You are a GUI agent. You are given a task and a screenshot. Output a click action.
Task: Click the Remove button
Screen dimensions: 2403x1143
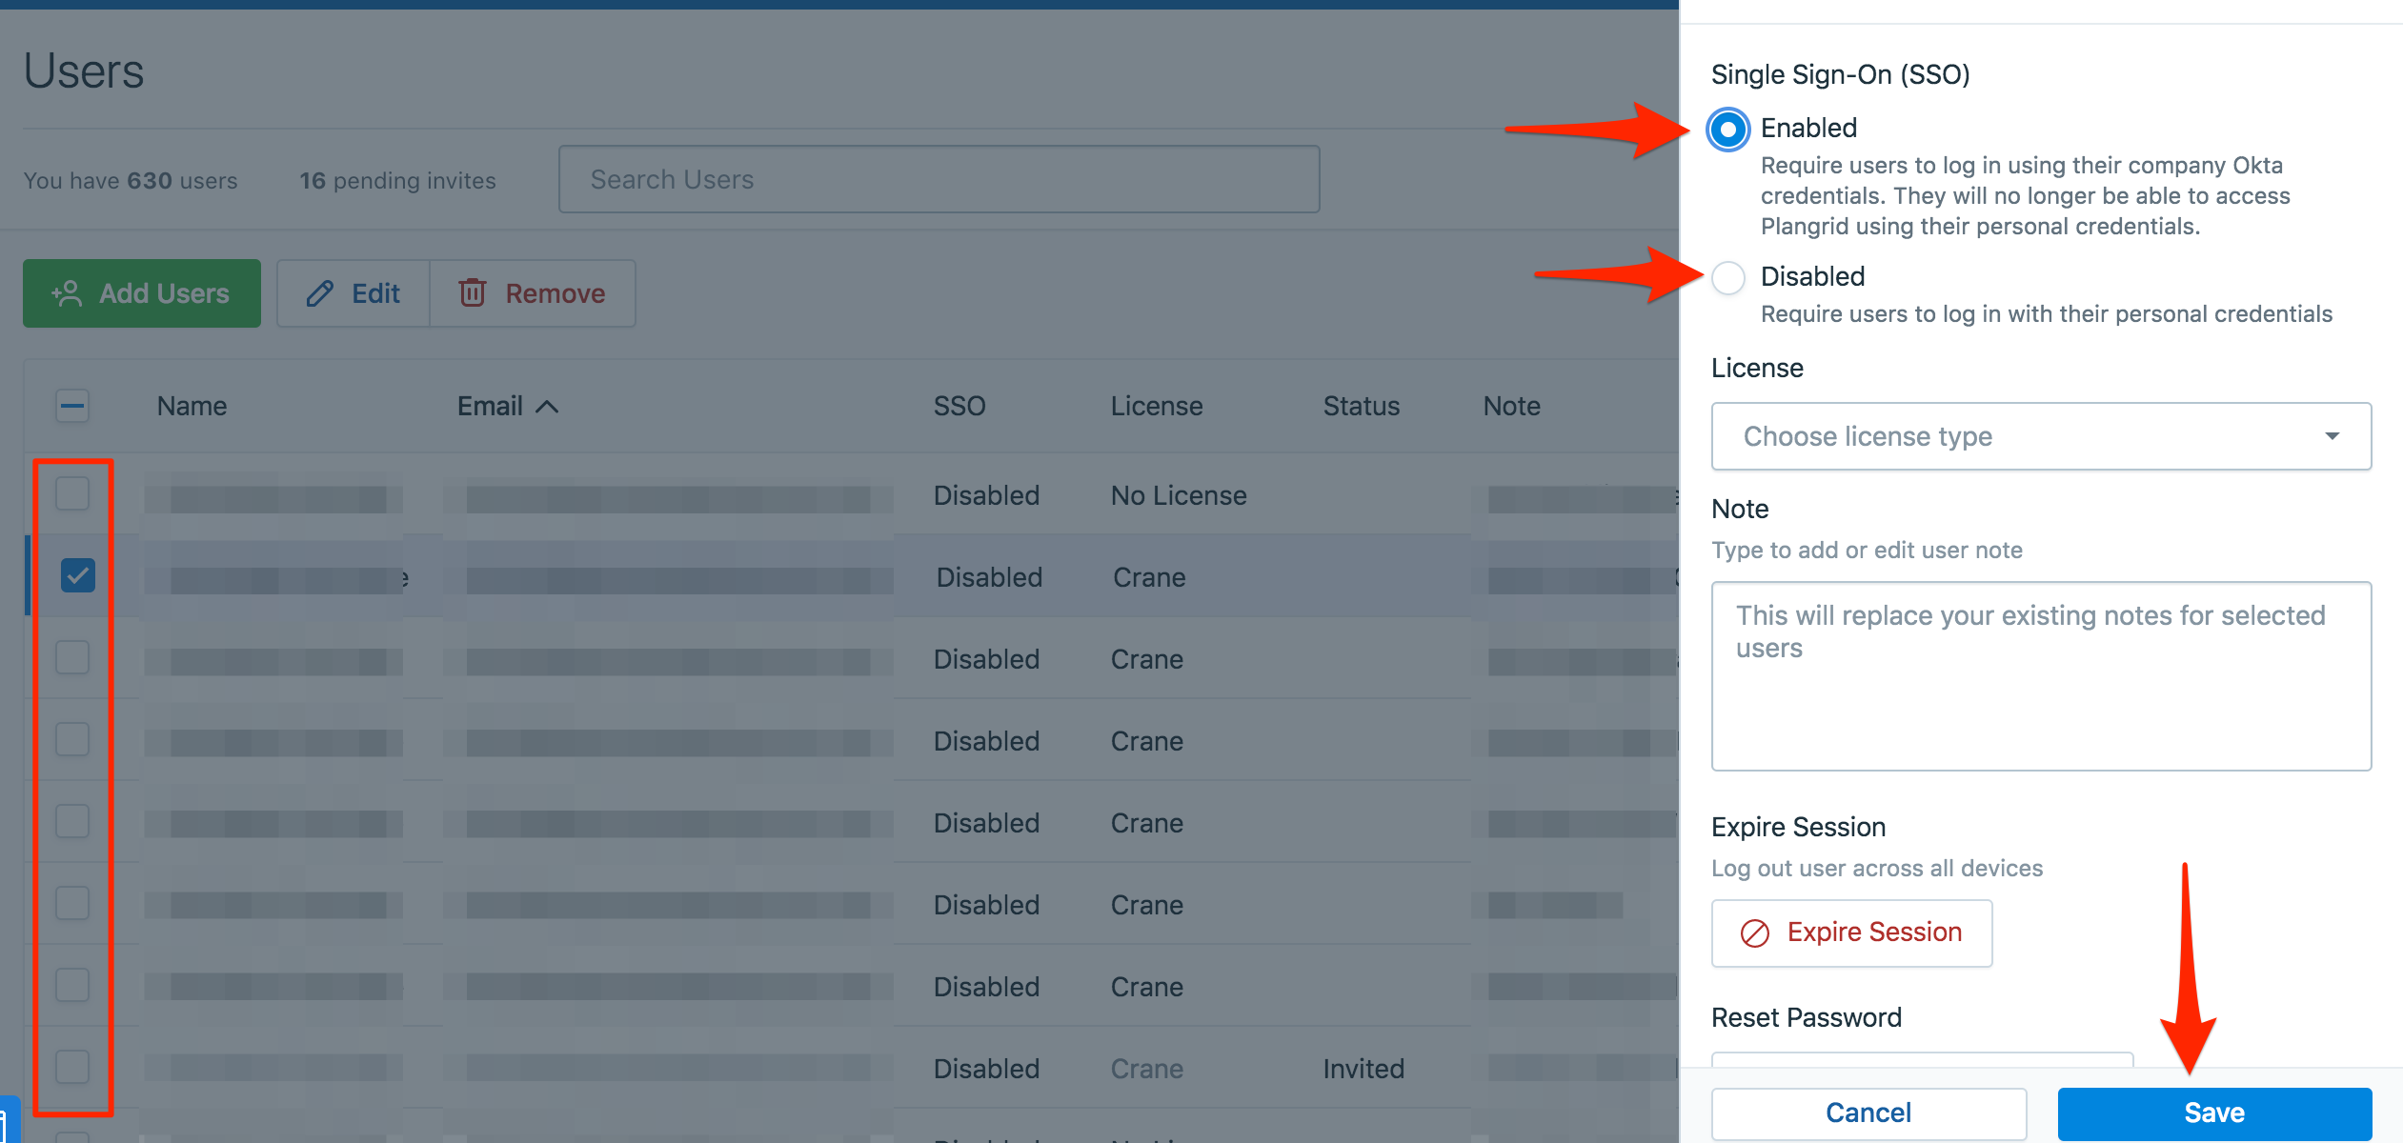pos(533,293)
